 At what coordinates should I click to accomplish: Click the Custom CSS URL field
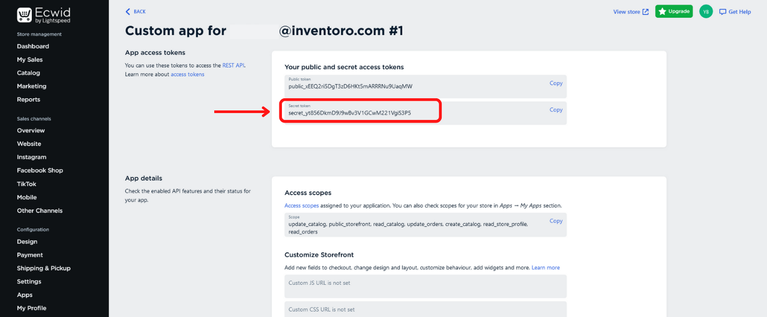[x=425, y=309]
